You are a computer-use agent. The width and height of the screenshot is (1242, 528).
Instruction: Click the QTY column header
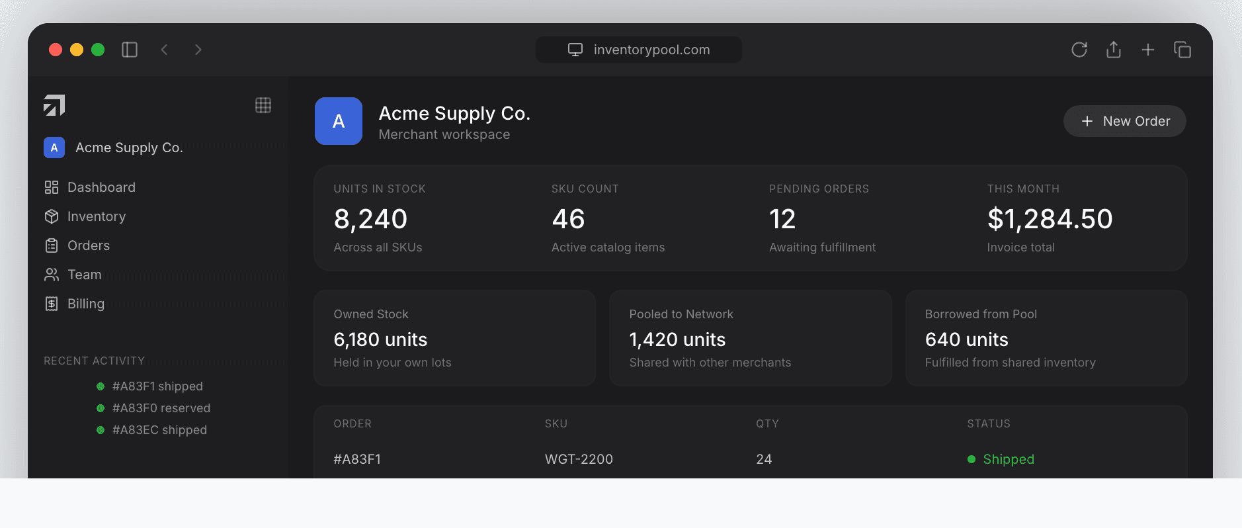tap(767, 423)
